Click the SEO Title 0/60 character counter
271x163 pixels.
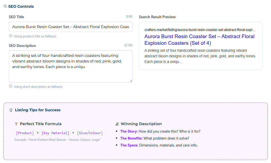[129, 17]
